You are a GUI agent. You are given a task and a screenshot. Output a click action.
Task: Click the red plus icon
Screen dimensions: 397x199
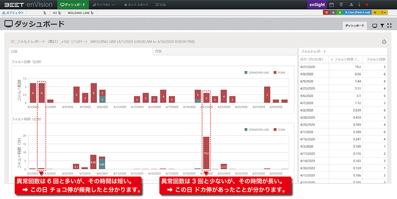pos(367,4)
